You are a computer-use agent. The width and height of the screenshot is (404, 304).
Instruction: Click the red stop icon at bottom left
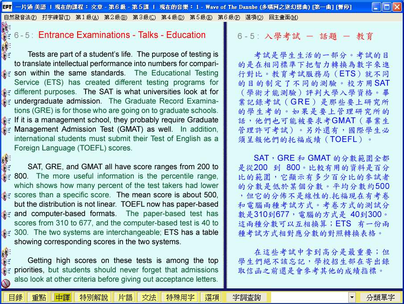pyautogui.click(x=6, y=283)
